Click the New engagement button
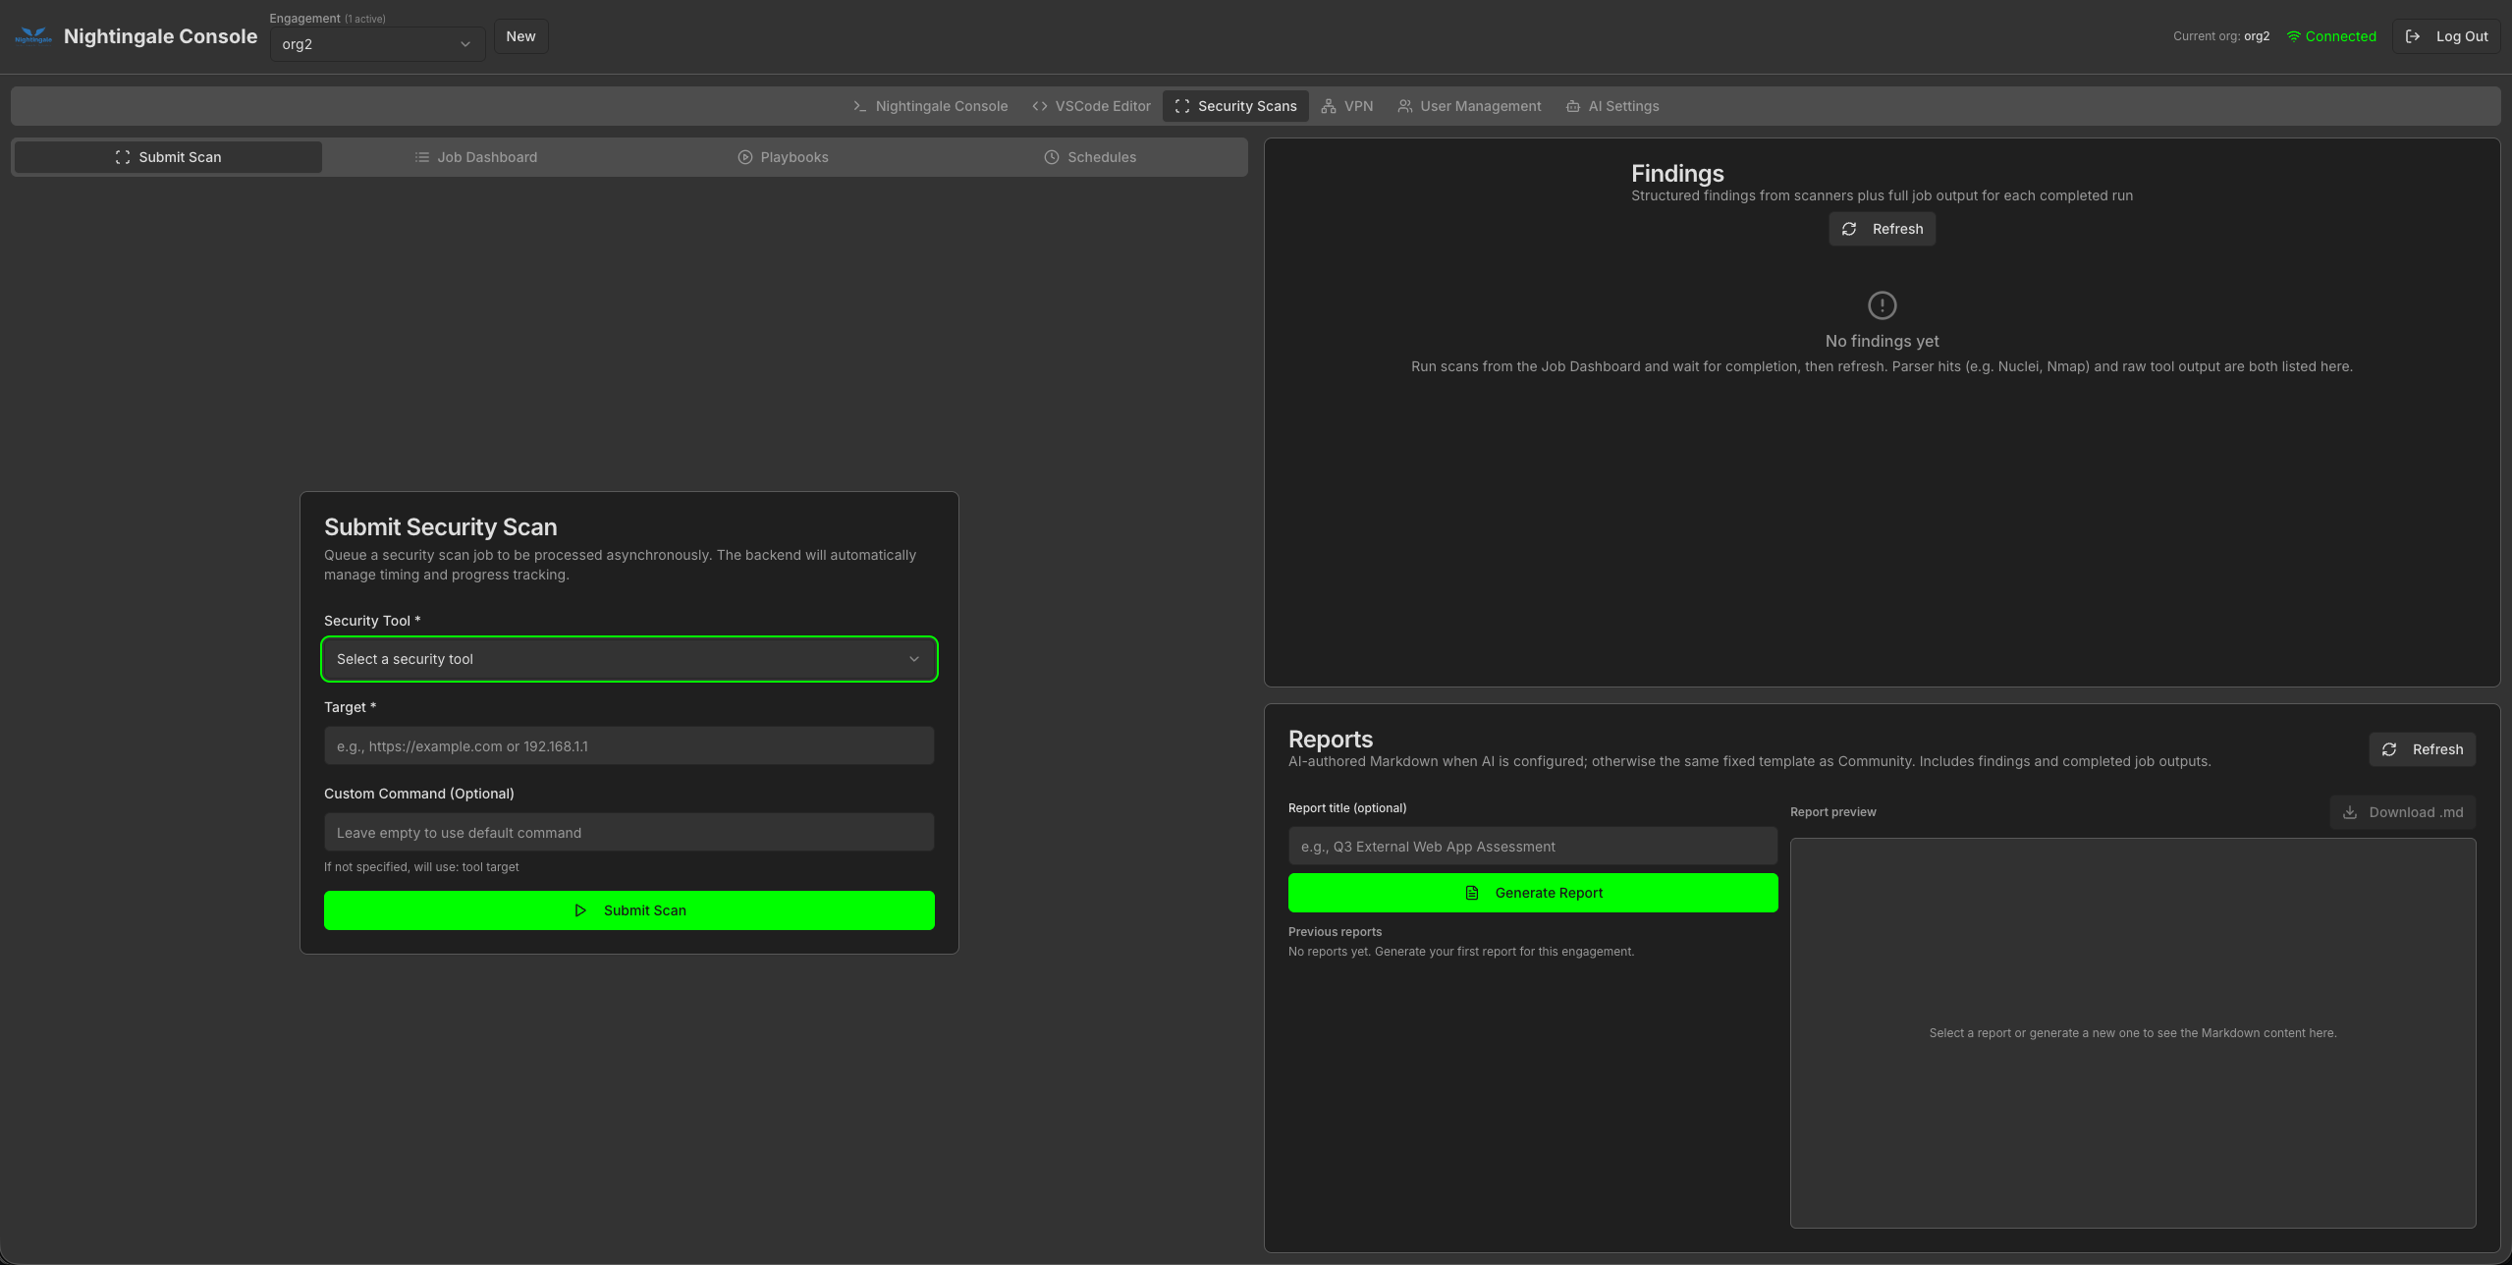Screen dimensions: 2512x1265 (520, 36)
